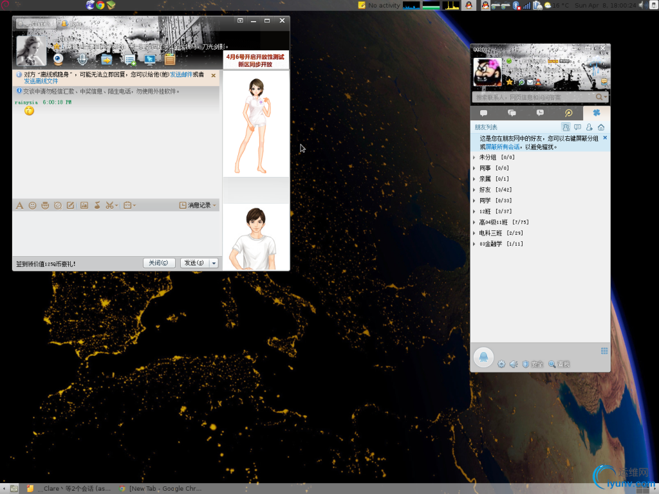Click the 查找 find contacts icon

coord(559,364)
